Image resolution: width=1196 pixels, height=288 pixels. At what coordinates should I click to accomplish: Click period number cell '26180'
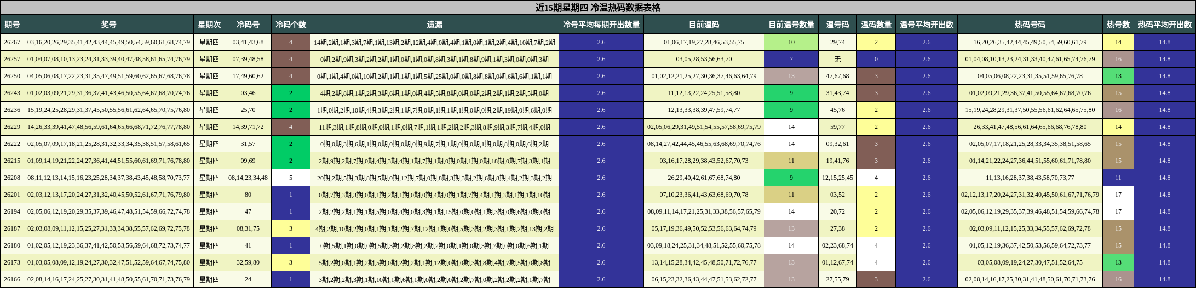(12, 245)
